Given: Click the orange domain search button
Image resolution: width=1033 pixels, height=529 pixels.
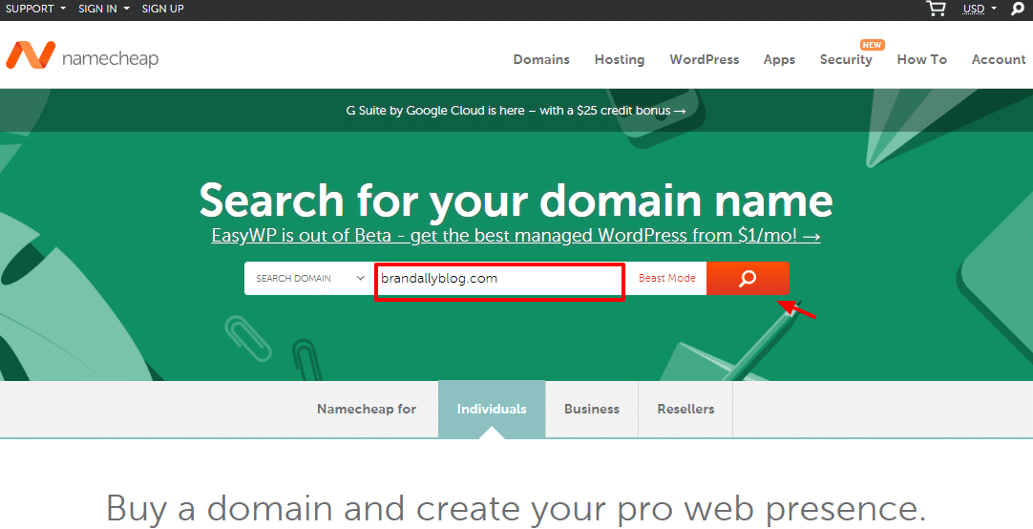Looking at the screenshot, I should 748,278.
